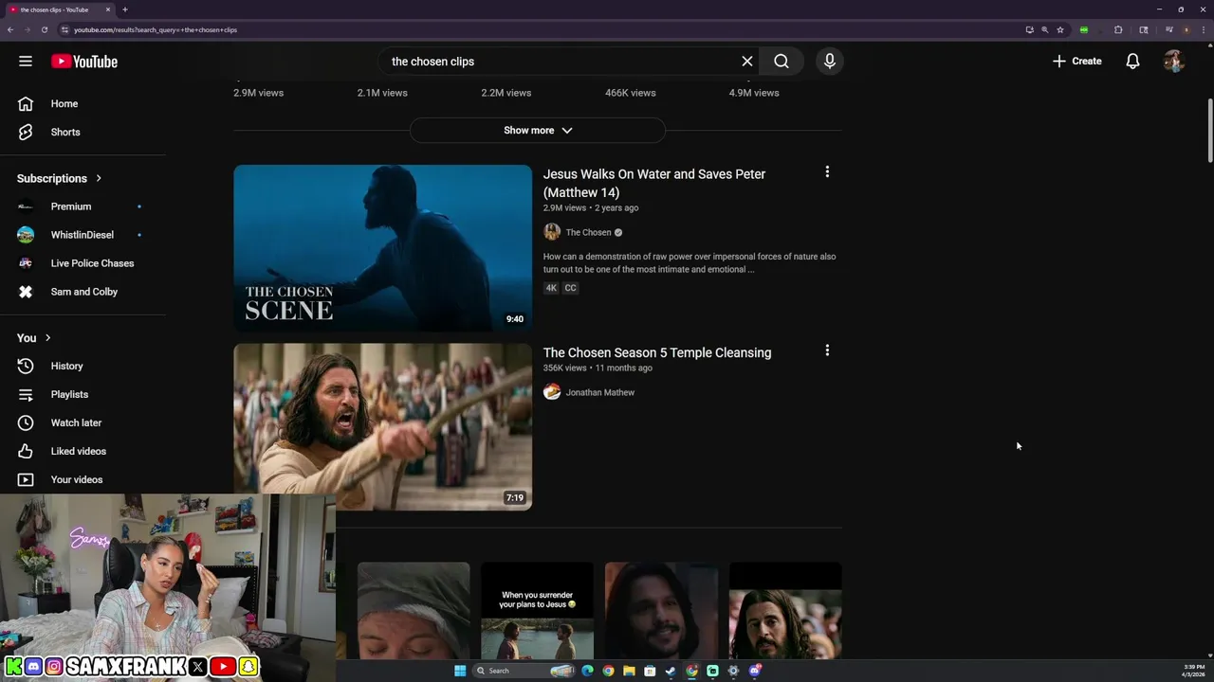Open the Sam and Colby channel

(x=83, y=292)
